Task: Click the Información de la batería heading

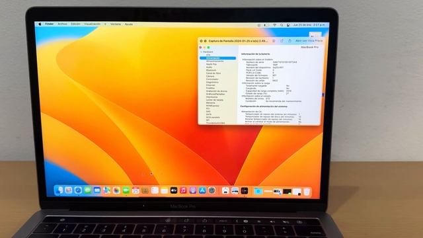Action: (x=255, y=54)
